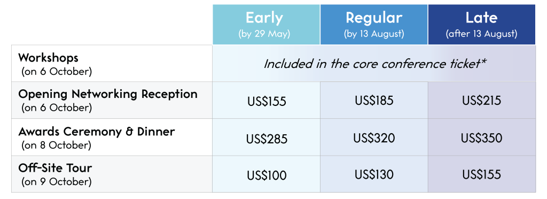The height and width of the screenshot is (199, 547).
Task: Click the US$320 regular dinner price
Action: pos(374,138)
